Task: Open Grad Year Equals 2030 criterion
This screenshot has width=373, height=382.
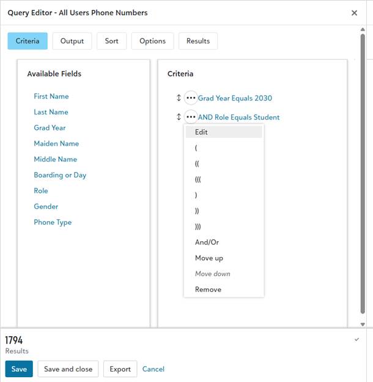Action: 235,98
